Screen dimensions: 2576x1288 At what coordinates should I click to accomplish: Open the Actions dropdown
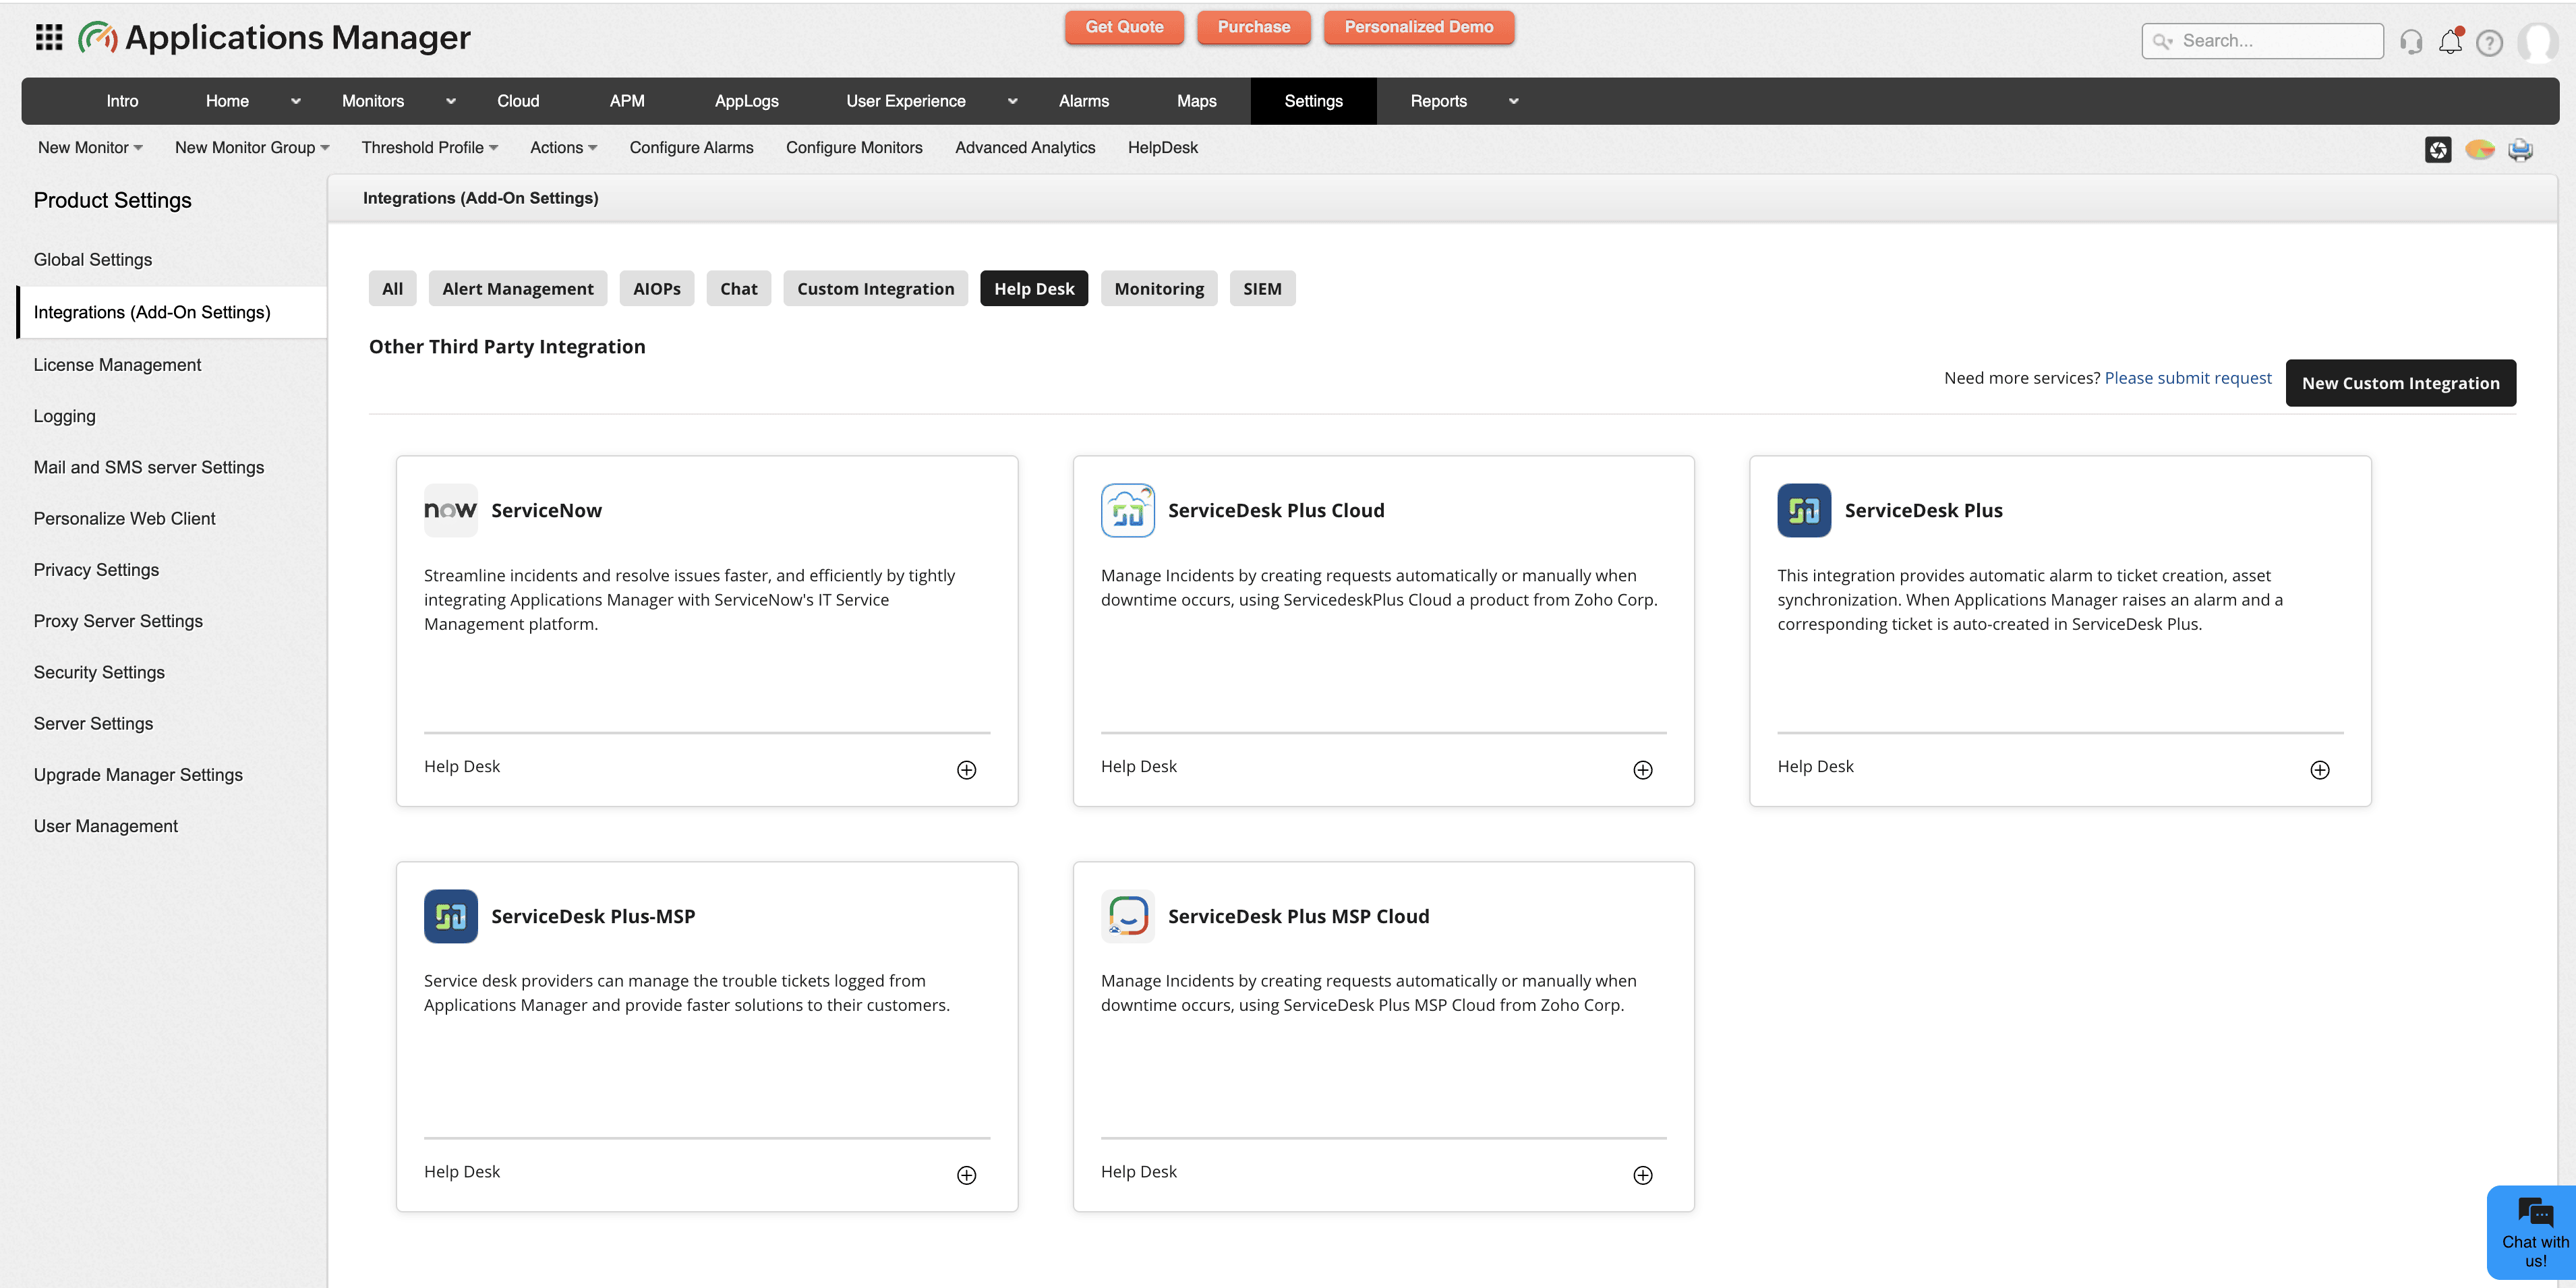coord(564,148)
